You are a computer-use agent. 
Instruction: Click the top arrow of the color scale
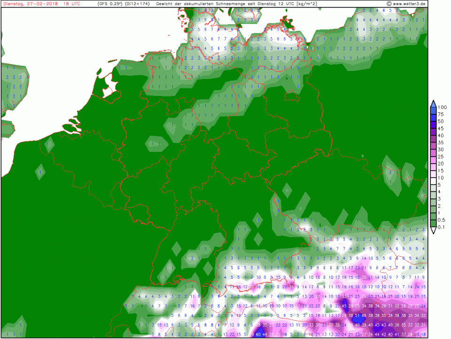(x=433, y=103)
